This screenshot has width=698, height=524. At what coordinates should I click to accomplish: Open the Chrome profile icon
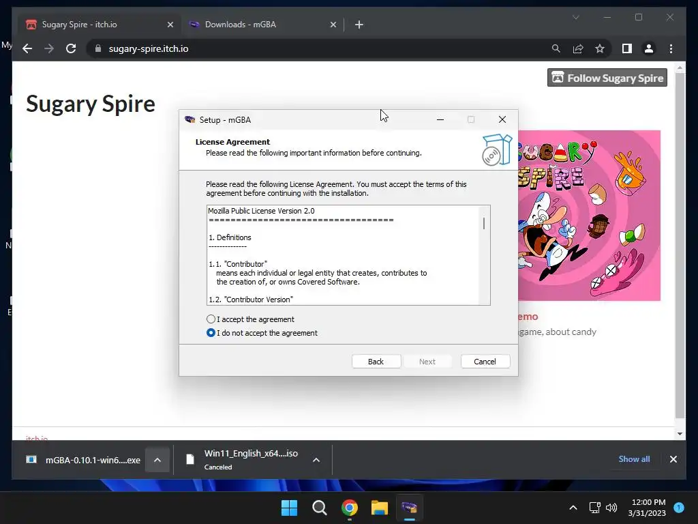point(649,48)
